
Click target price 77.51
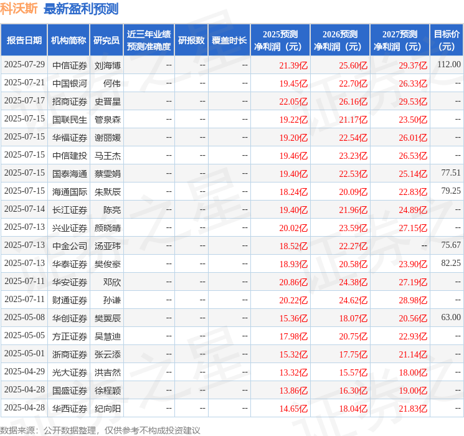click(451, 173)
